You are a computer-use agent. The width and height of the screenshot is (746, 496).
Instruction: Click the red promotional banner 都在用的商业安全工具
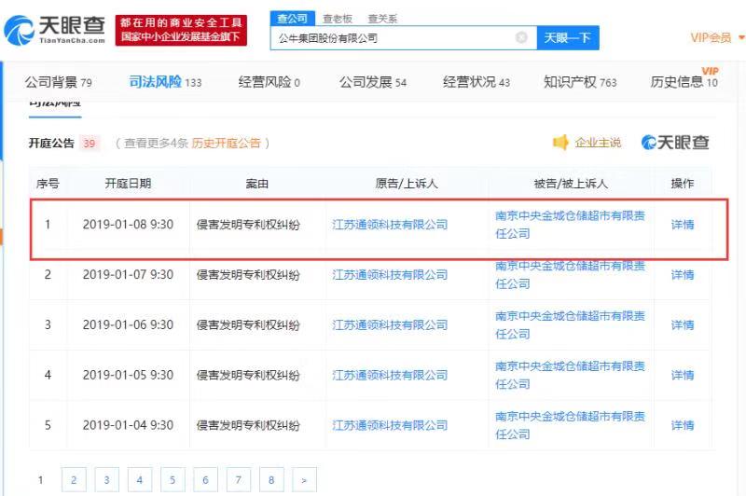click(x=181, y=30)
